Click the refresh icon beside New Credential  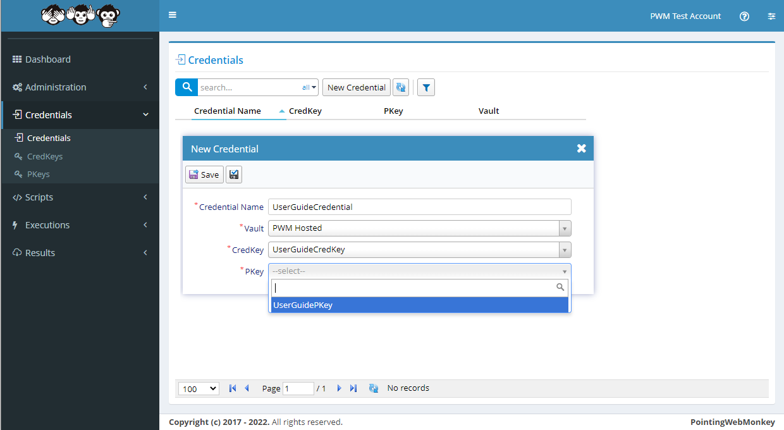[401, 87]
